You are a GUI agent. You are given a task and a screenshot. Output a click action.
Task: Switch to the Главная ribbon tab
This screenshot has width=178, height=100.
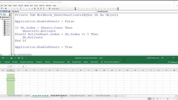pyautogui.click(x=7, y=62)
